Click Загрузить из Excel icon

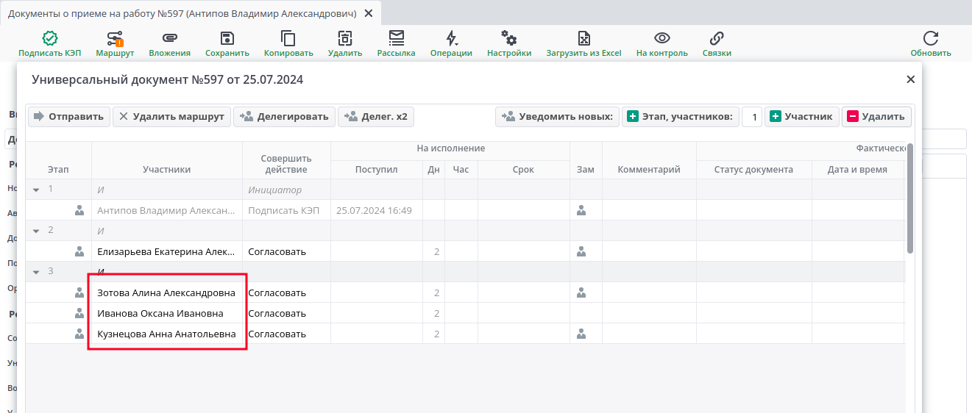(583, 39)
